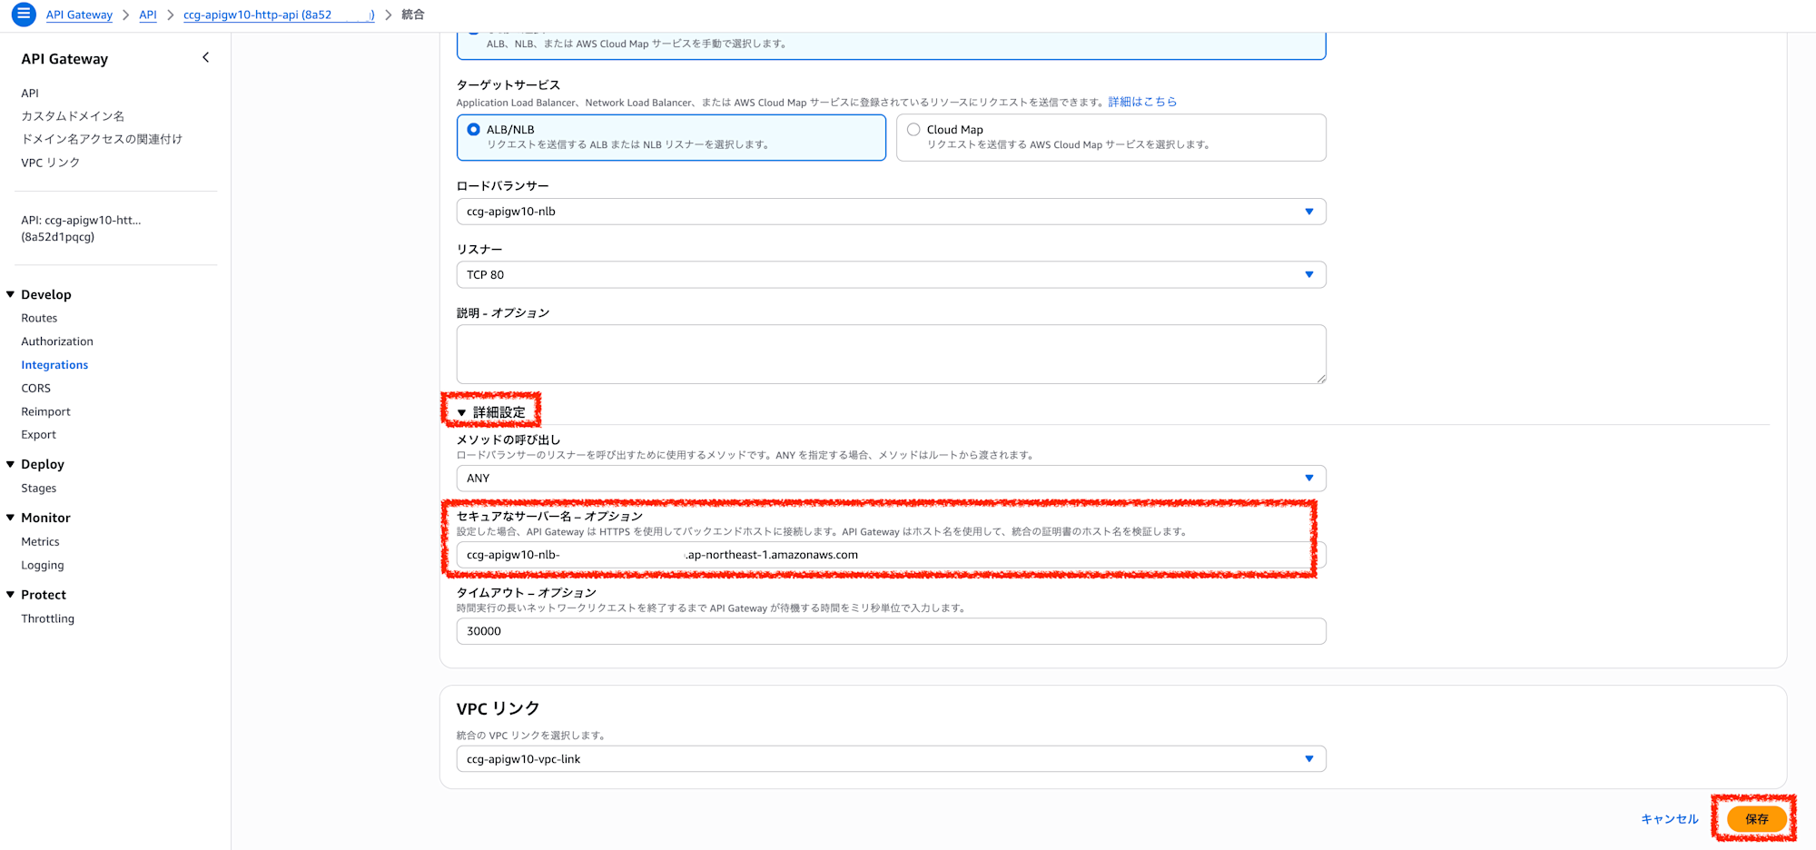Go to Routes in the sidebar
Screen dimensions: 1816x850
39,318
